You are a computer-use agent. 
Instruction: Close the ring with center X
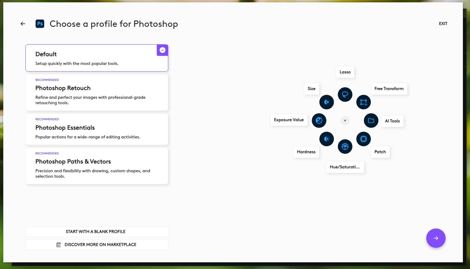coord(345,121)
